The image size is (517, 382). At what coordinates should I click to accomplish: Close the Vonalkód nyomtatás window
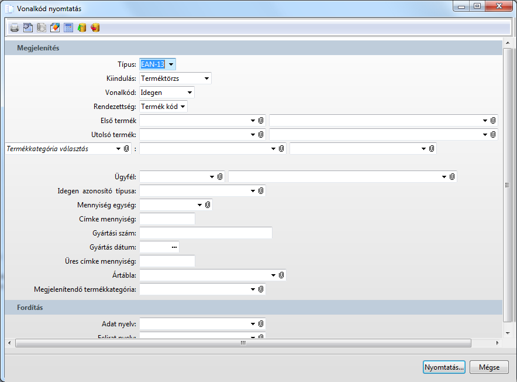(499, 6)
